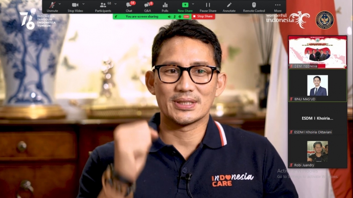Click the red Stop Share button
Viewport: 353px width, 198px height.
pos(203,16)
